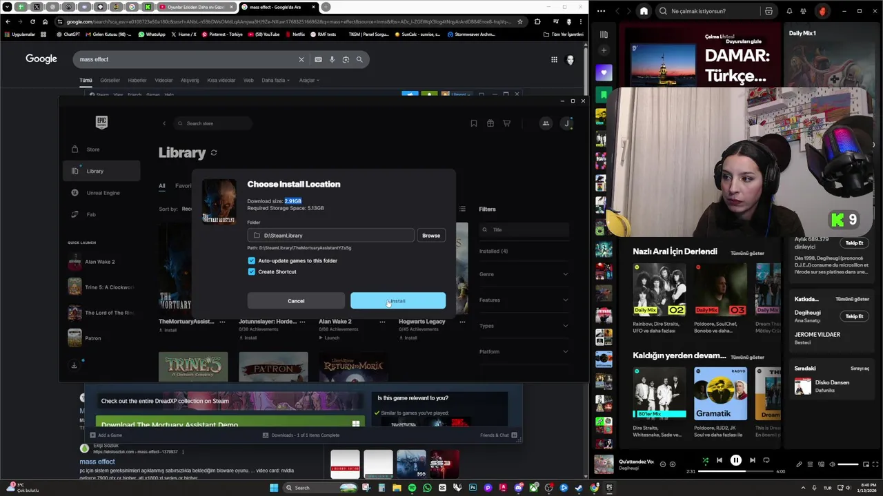883x496 pixels.
Task: Open Netflix bookmark in Chrome
Action: coord(295,34)
